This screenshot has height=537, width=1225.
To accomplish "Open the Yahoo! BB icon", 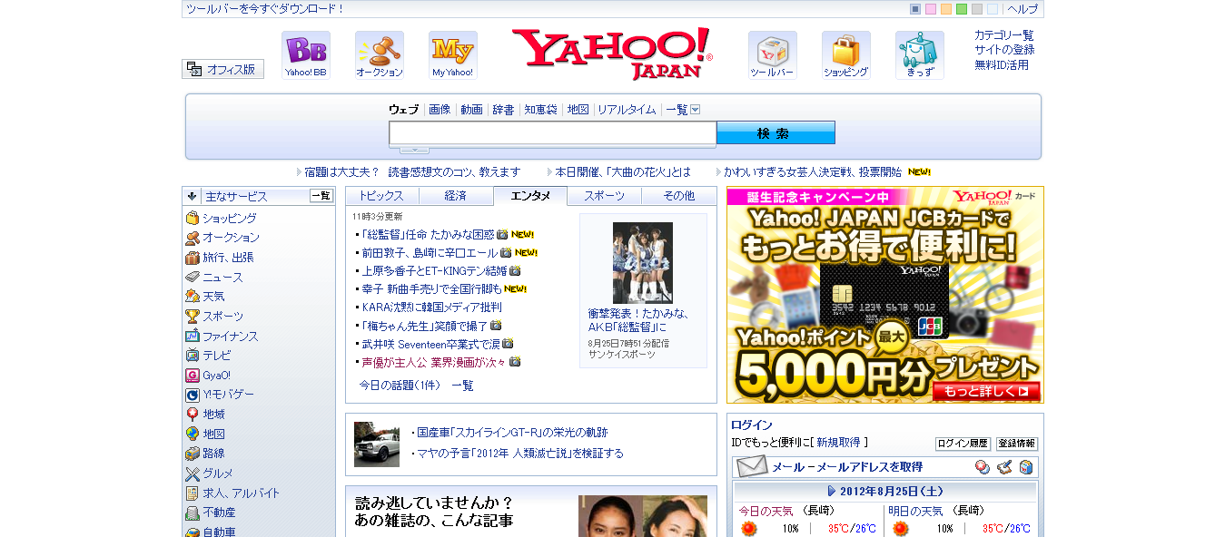I will pyautogui.click(x=306, y=55).
